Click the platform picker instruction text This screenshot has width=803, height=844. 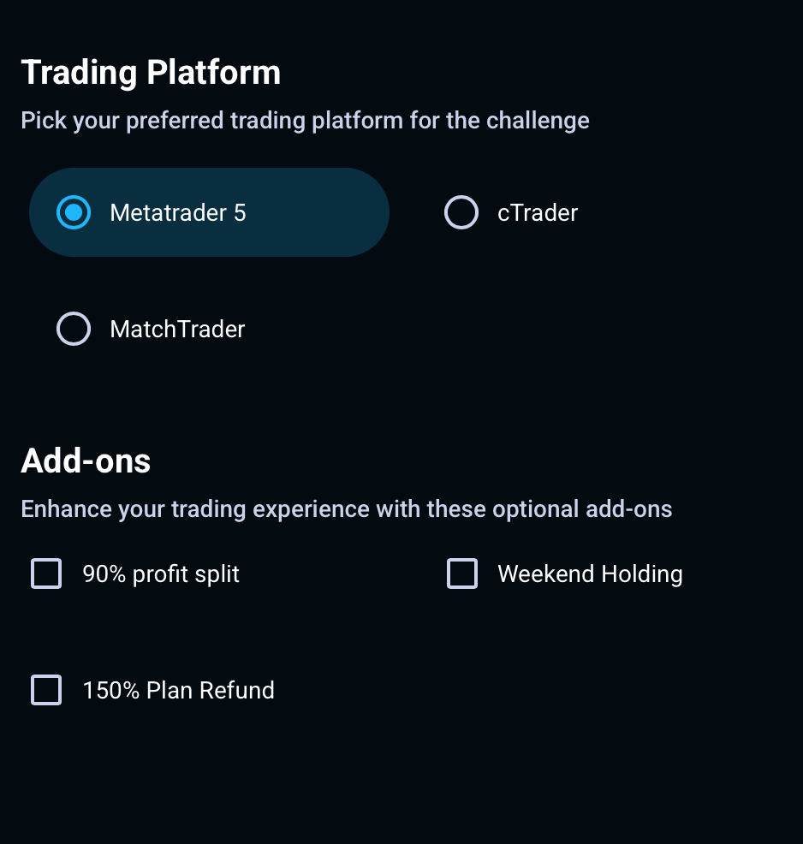click(x=305, y=120)
